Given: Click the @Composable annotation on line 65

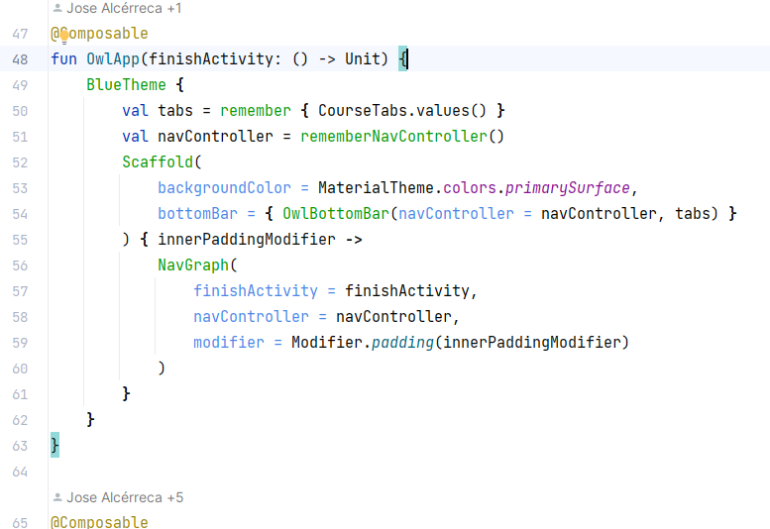Looking at the screenshot, I should click(99, 522).
